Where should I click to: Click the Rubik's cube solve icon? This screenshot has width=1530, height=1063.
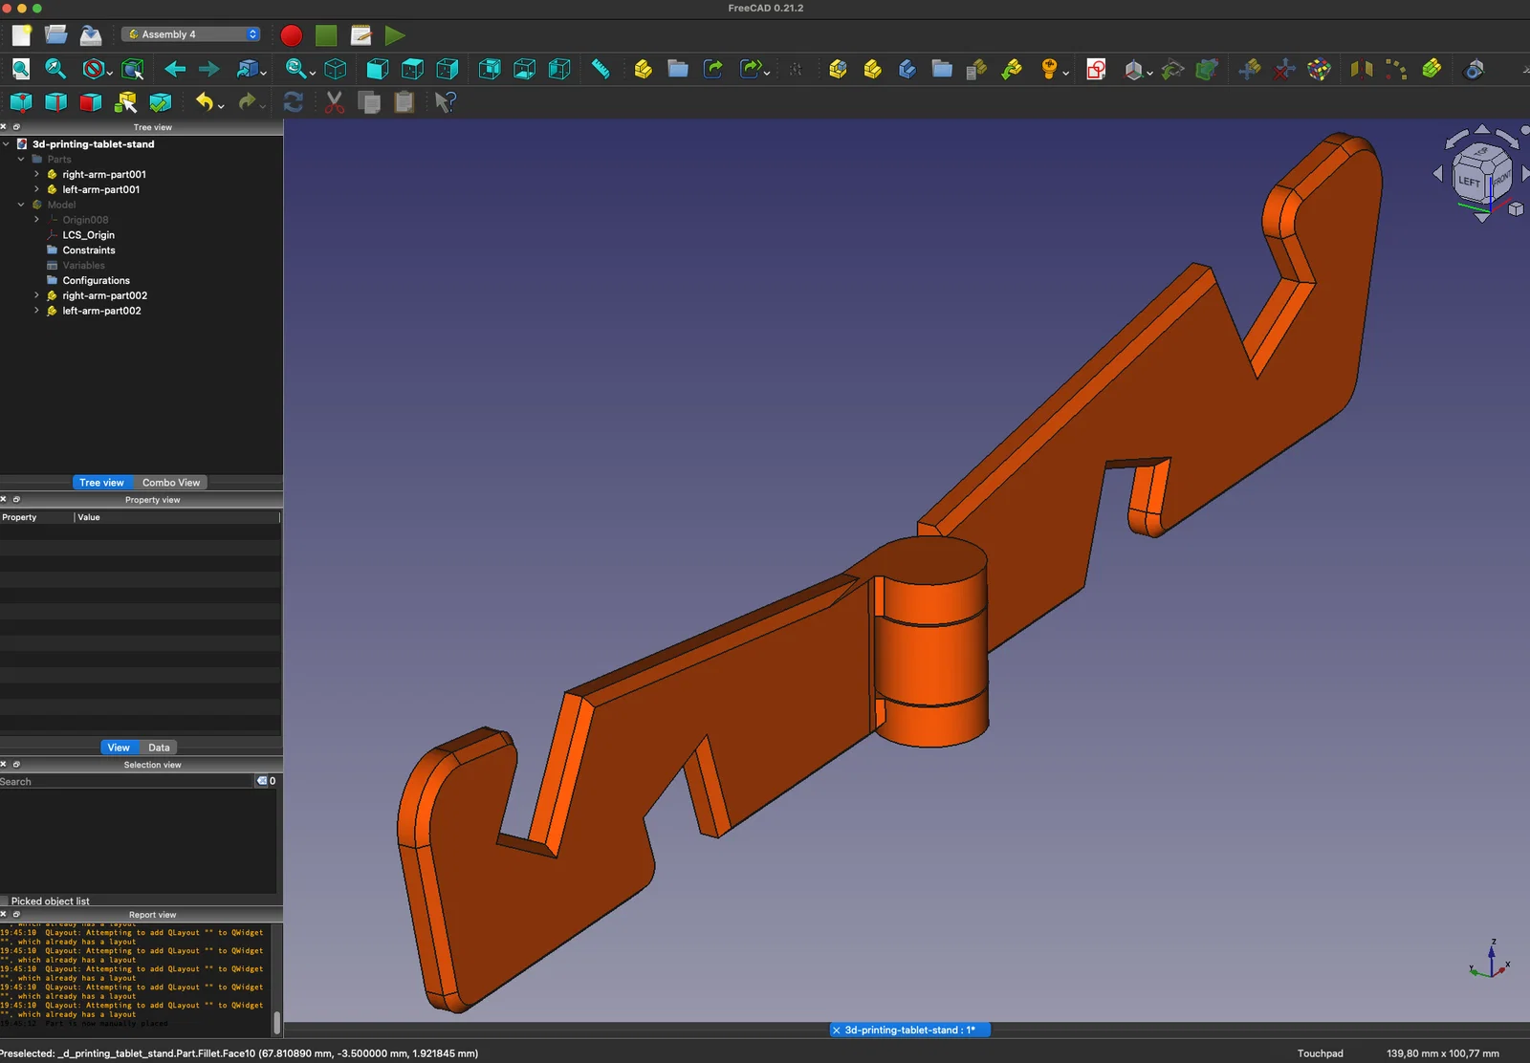[1319, 69]
